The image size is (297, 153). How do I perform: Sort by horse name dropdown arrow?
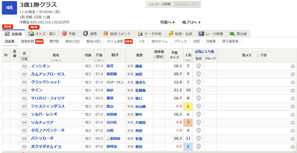click(56, 60)
